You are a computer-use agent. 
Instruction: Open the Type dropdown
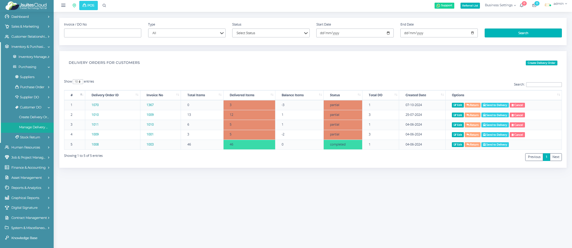[187, 33]
